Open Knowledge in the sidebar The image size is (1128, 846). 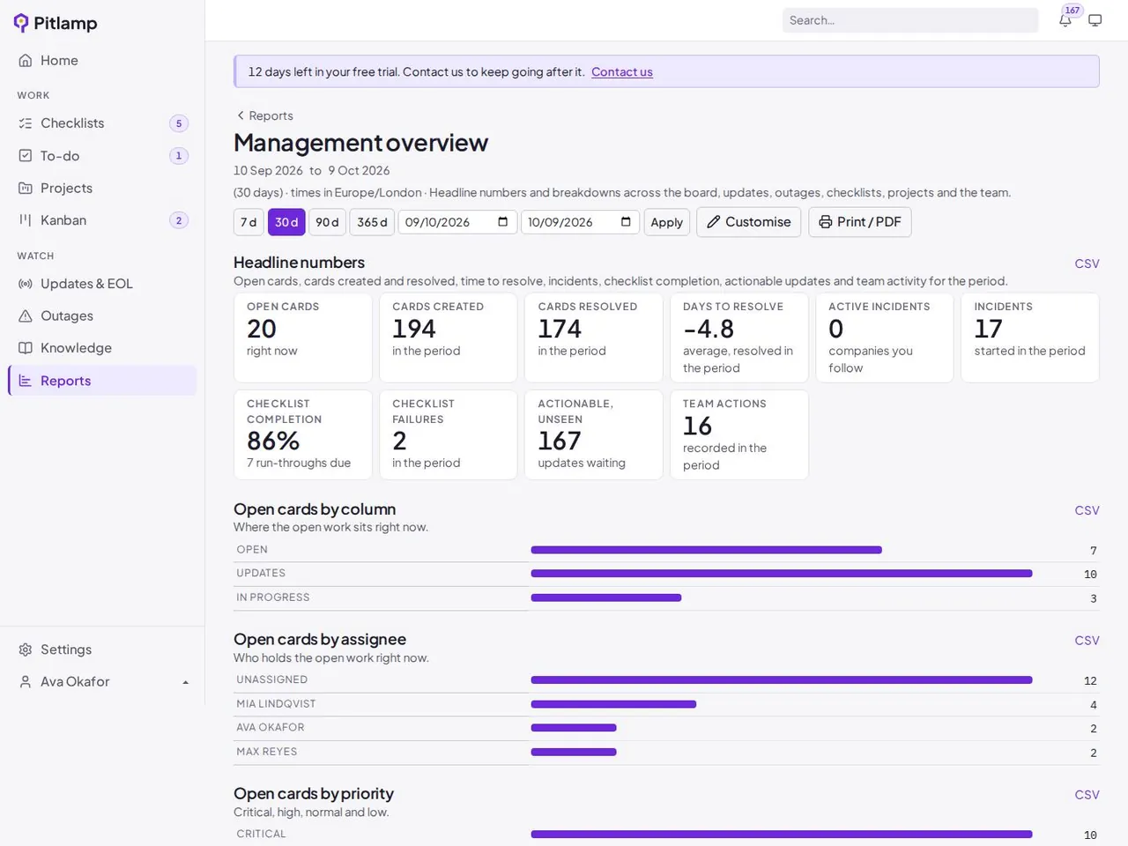pyautogui.click(x=102, y=348)
